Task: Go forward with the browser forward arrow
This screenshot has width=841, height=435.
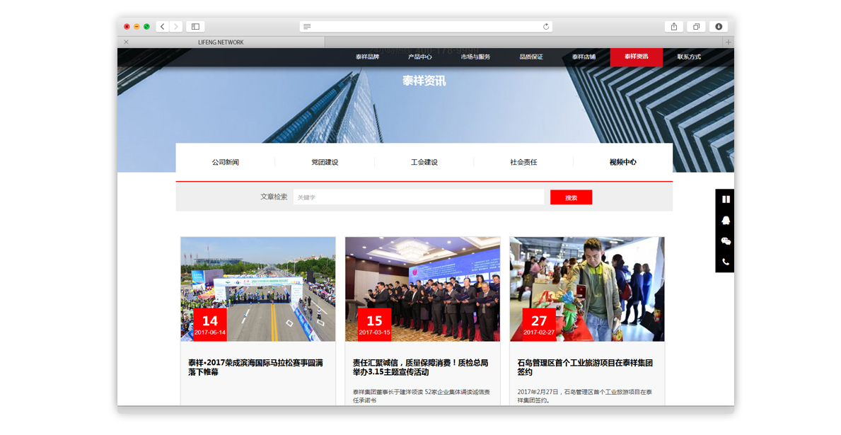Action: [x=176, y=26]
